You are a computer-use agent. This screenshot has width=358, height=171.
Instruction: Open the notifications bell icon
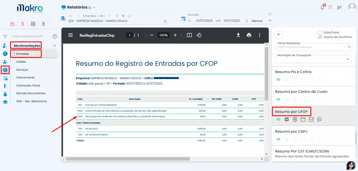tap(322, 7)
